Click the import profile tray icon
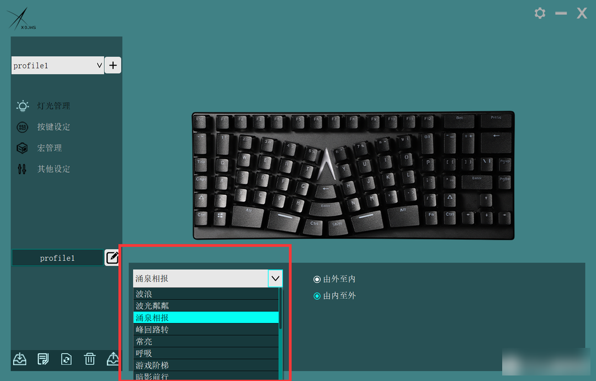 20,358
